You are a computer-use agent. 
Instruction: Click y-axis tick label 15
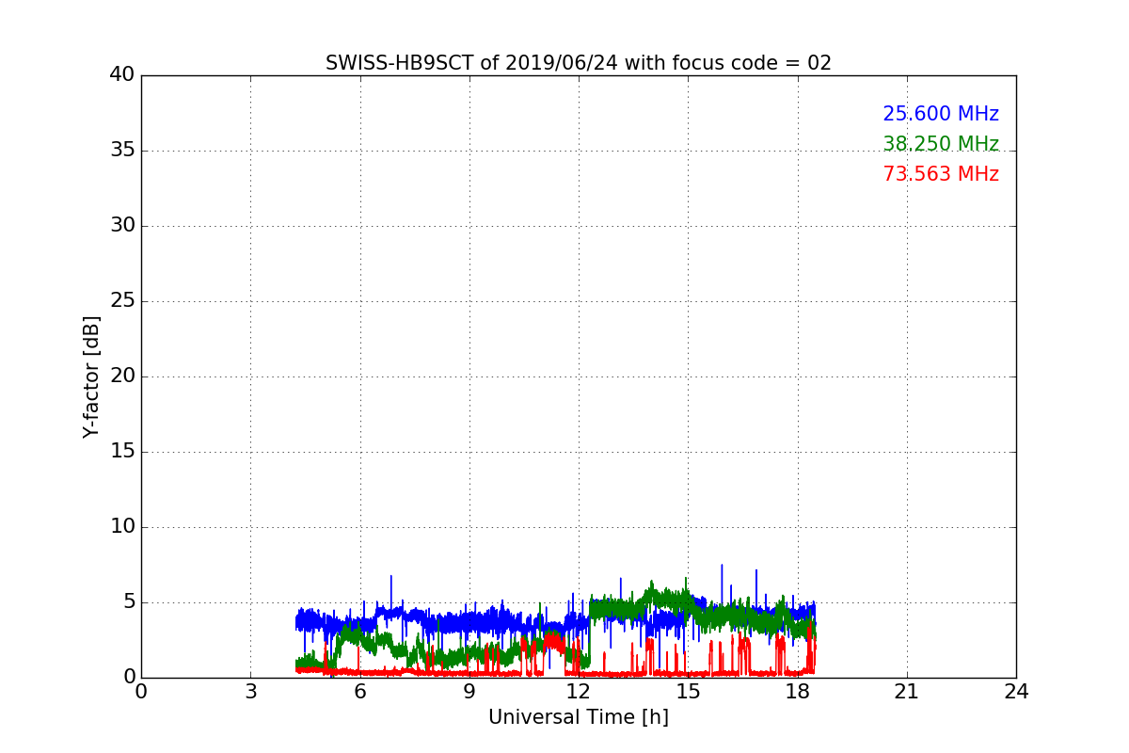pos(122,452)
